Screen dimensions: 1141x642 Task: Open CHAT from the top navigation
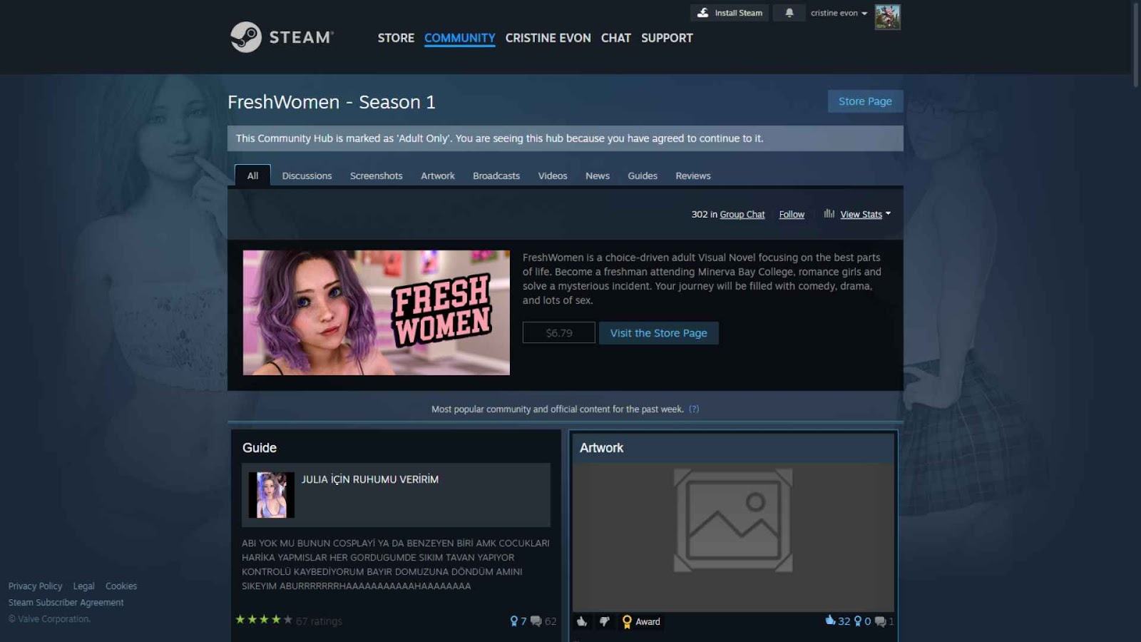[x=616, y=38]
